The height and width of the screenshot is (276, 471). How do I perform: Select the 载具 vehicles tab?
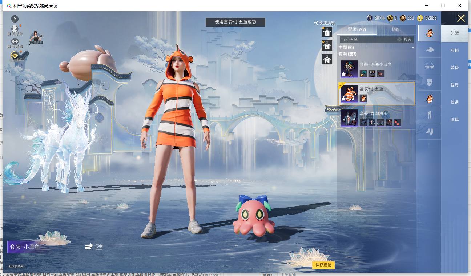[455, 85]
